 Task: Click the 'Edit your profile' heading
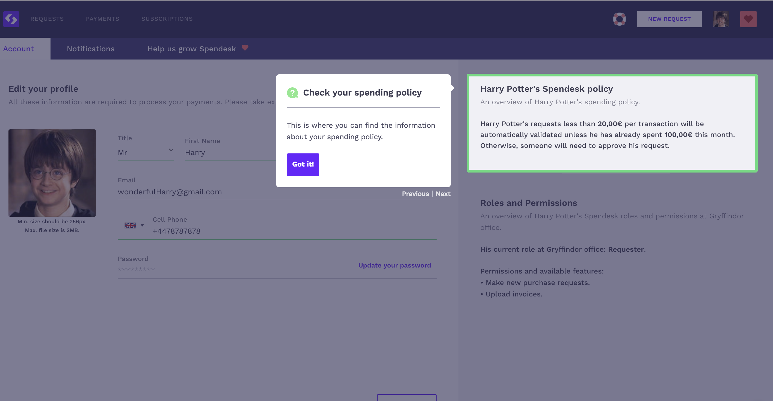tap(43, 89)
